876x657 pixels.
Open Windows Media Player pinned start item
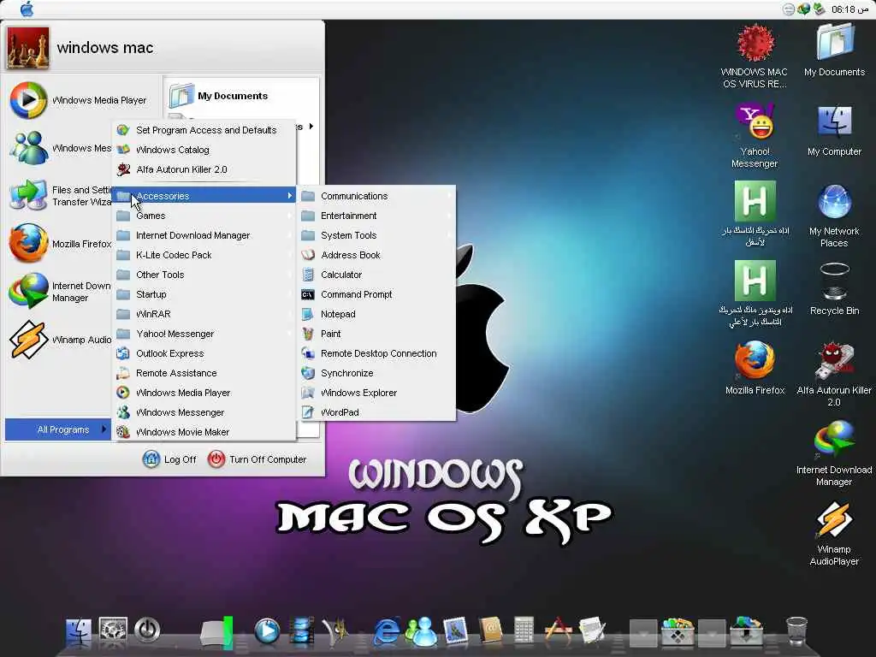click(x=78, y=100)
